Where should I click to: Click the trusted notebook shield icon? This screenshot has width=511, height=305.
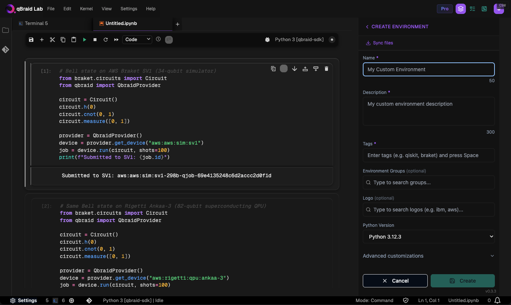406,300
